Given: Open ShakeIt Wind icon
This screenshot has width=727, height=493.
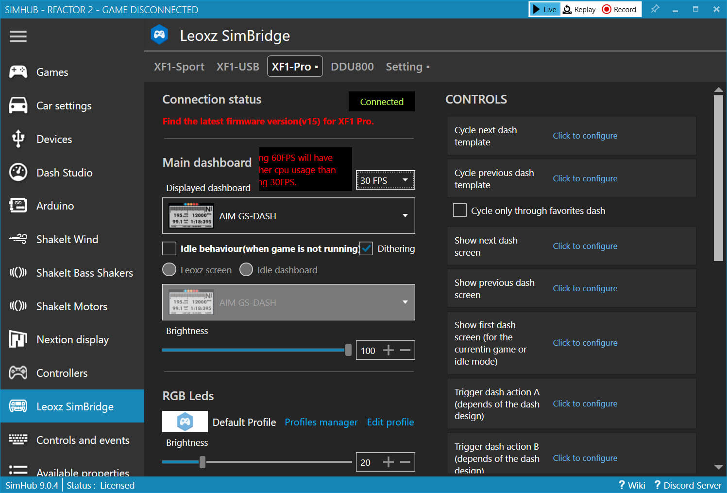Looking at the screenshot, I should tap(18, 239).
